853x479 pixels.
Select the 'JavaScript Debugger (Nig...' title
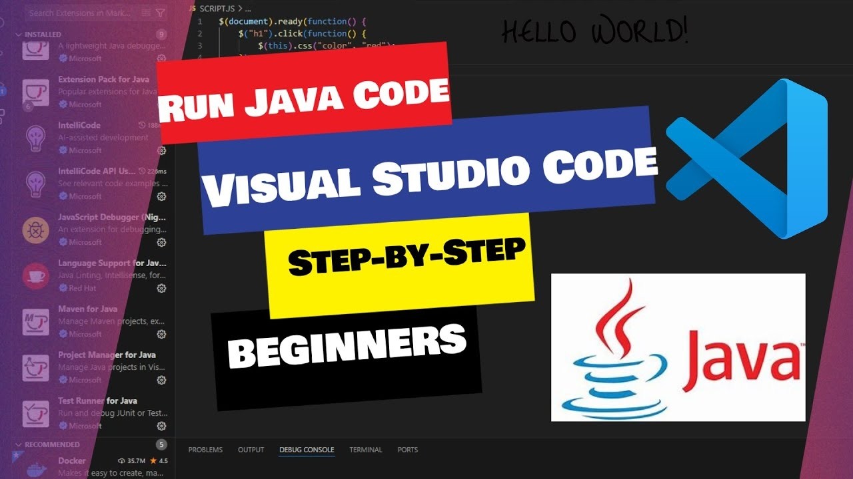pos(112,217)
